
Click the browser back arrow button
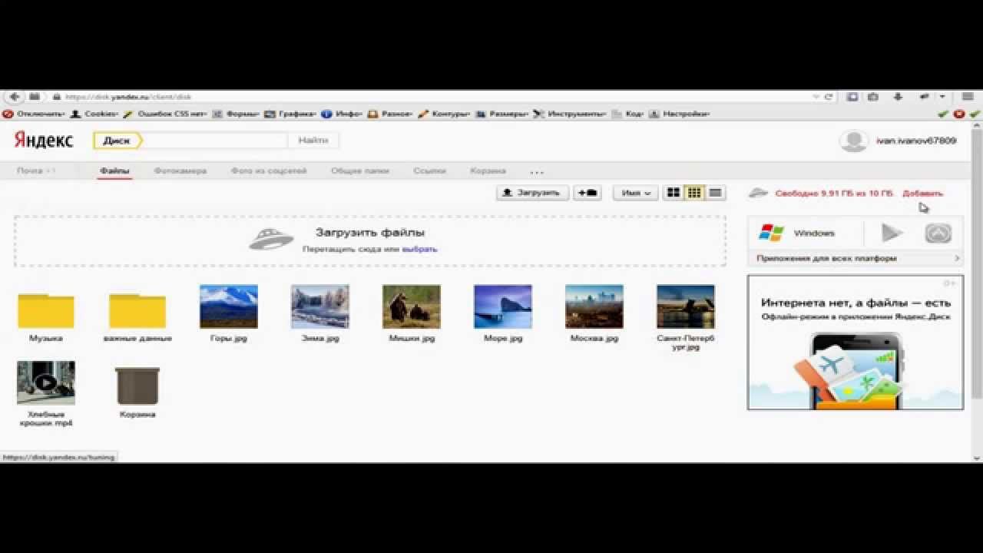pos(15,97)
